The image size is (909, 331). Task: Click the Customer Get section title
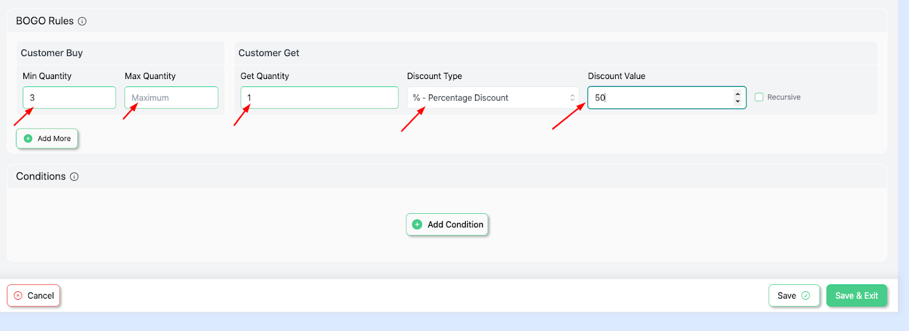pyautogui.click(x=269, y=53)
